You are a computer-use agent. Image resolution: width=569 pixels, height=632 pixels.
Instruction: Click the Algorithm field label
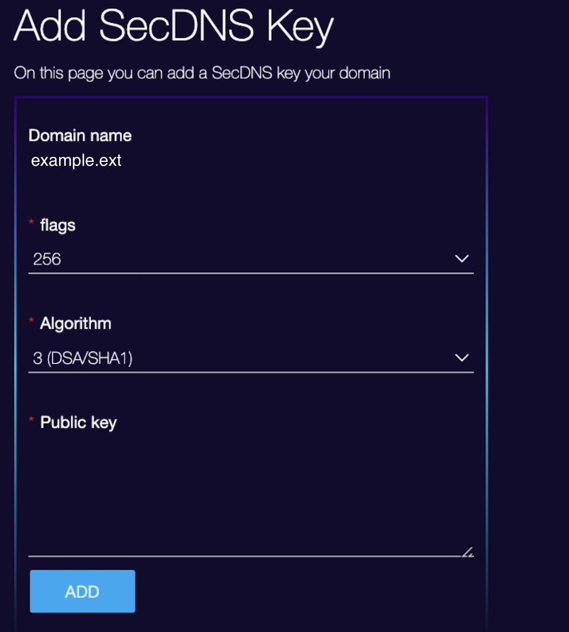tap(76, 324)
